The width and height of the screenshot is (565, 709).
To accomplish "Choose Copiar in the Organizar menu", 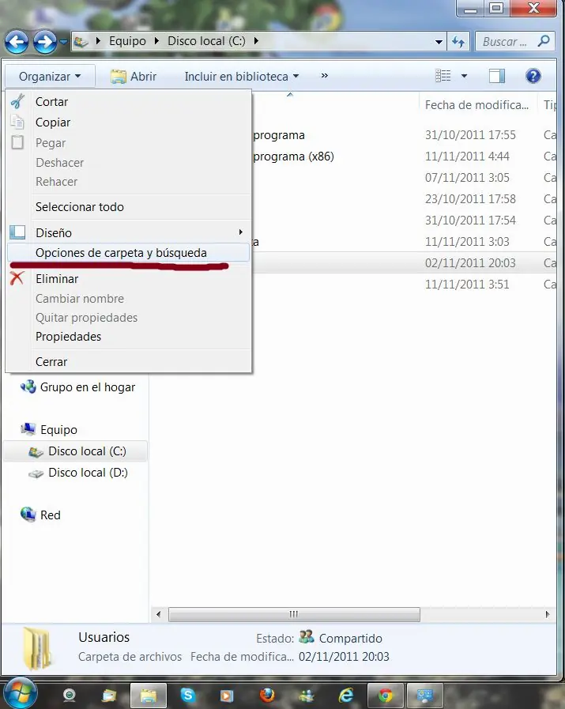I will click(x=129, y=122).
